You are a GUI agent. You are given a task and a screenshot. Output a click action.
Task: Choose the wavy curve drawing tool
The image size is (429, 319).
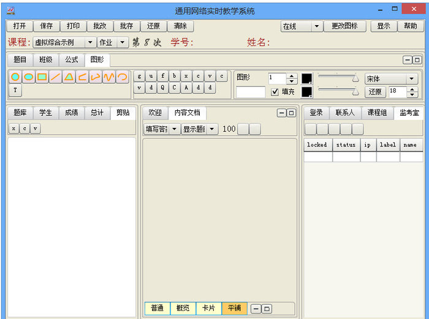[x=109, y=77]
